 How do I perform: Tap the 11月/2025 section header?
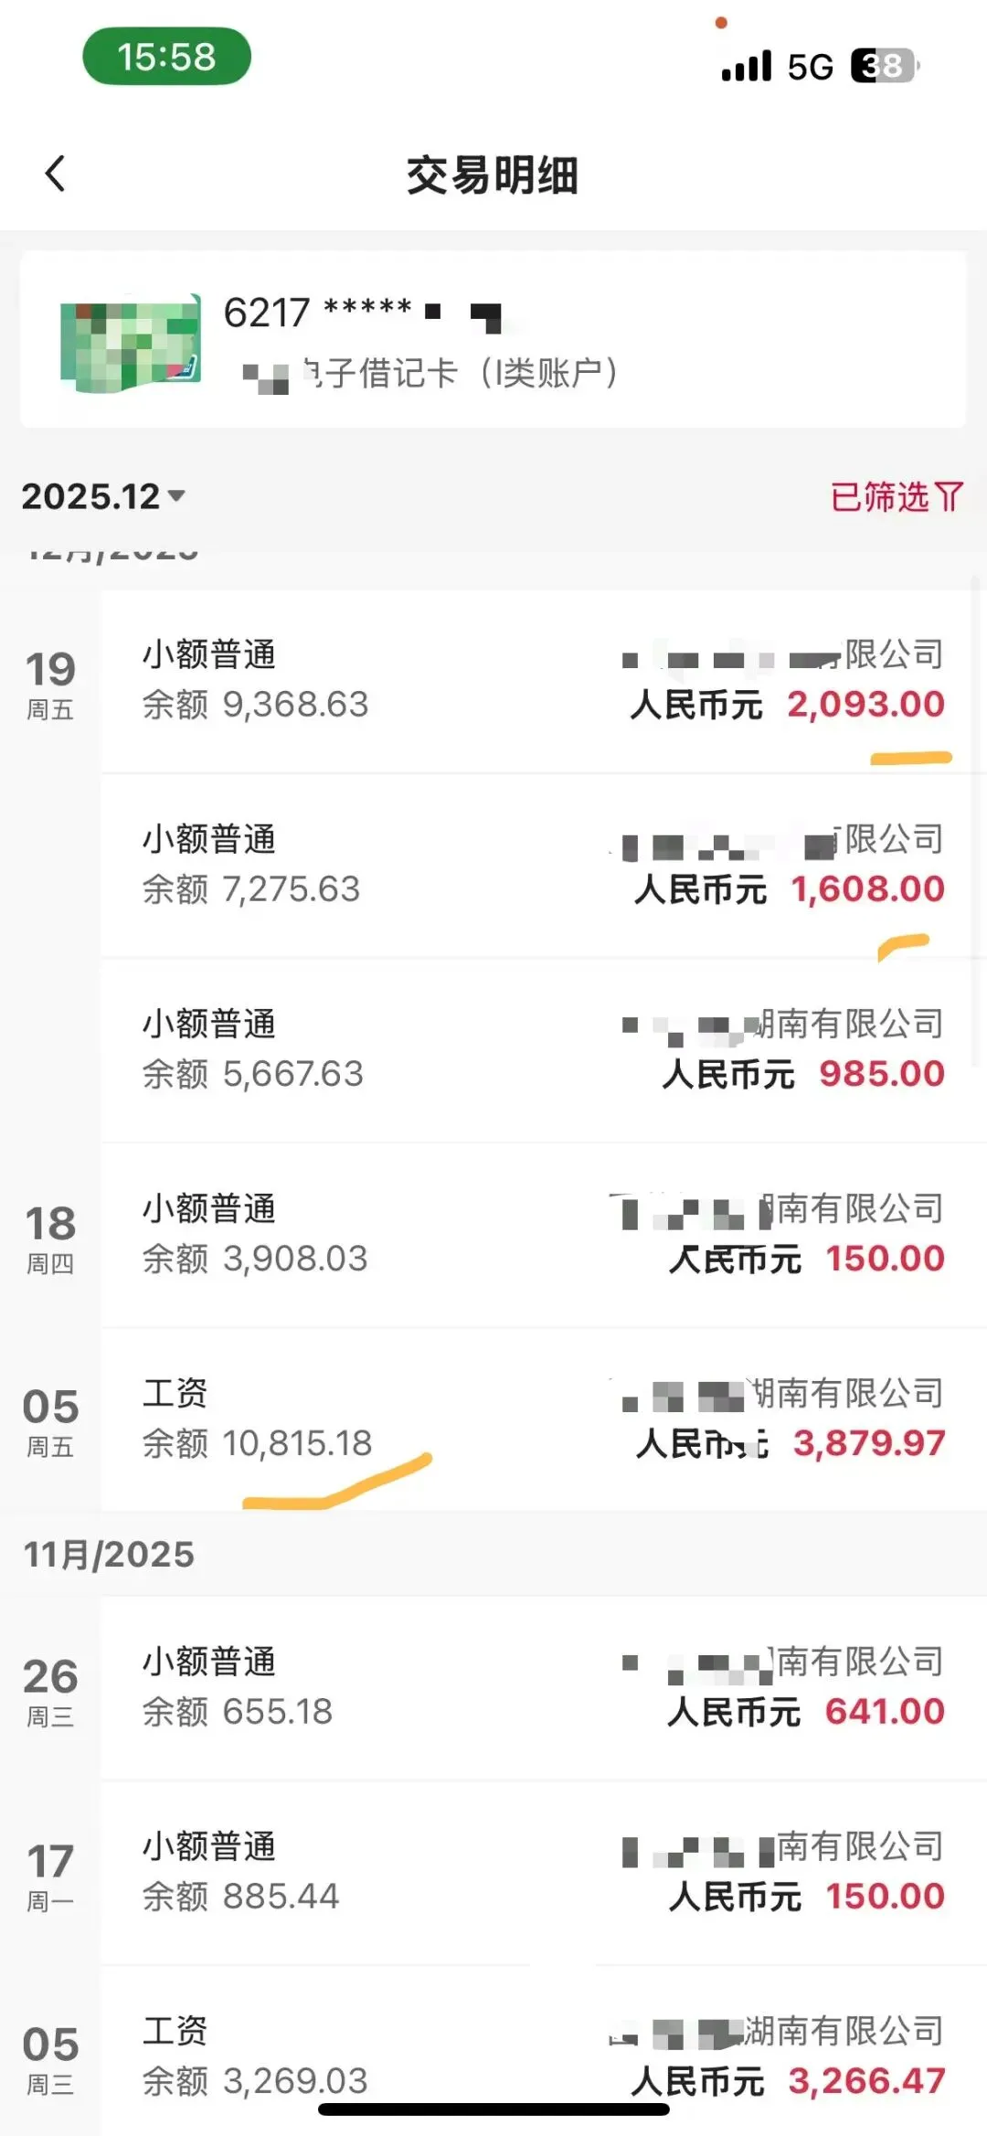click(109, 1554)
